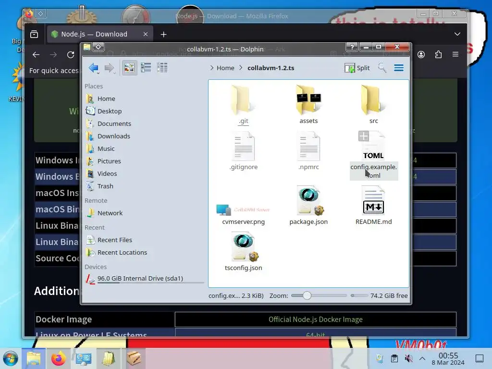Open the .git folder
The width and height of the screenshot is (492, 369).
point(244,105)
